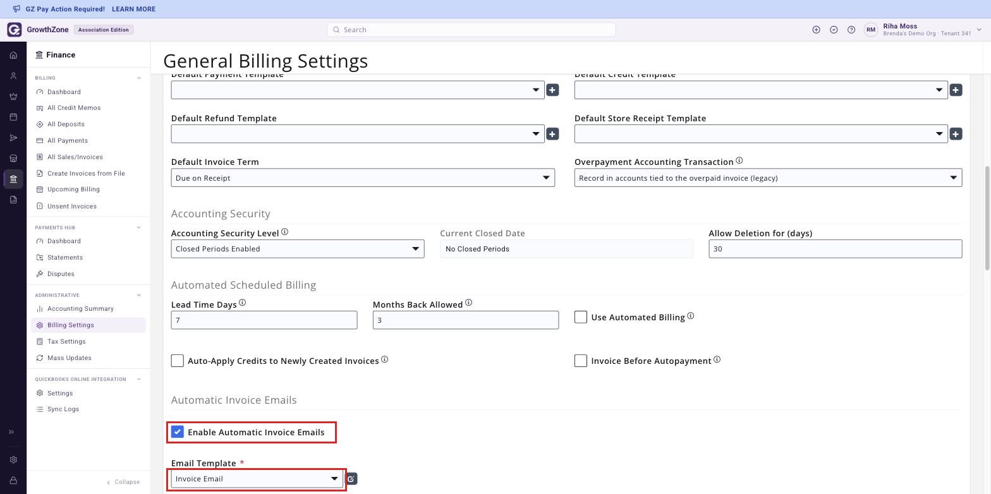Click the LEARN MORE banner link

(x=133, y=9)
